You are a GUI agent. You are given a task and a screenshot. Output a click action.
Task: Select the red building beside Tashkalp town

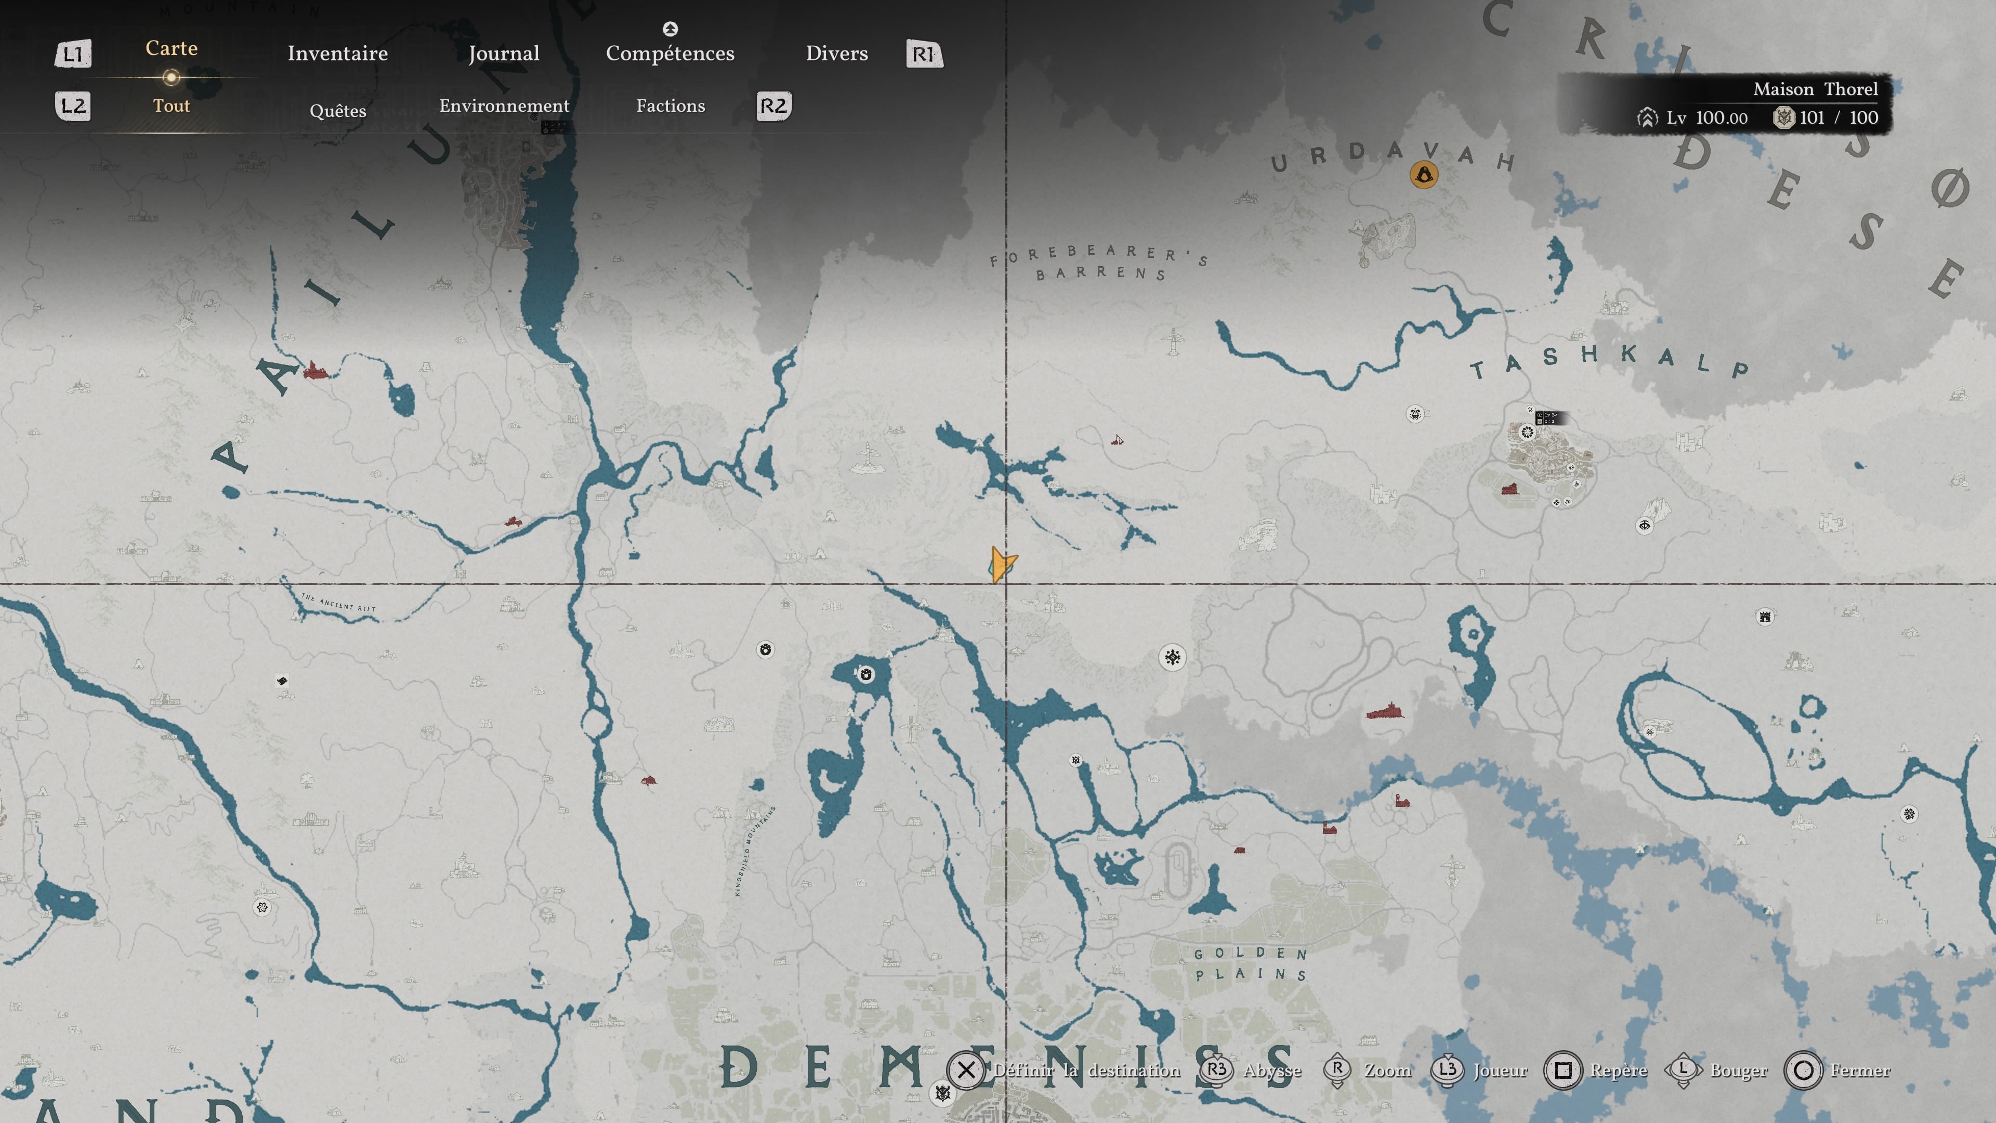pos(1509,488)
